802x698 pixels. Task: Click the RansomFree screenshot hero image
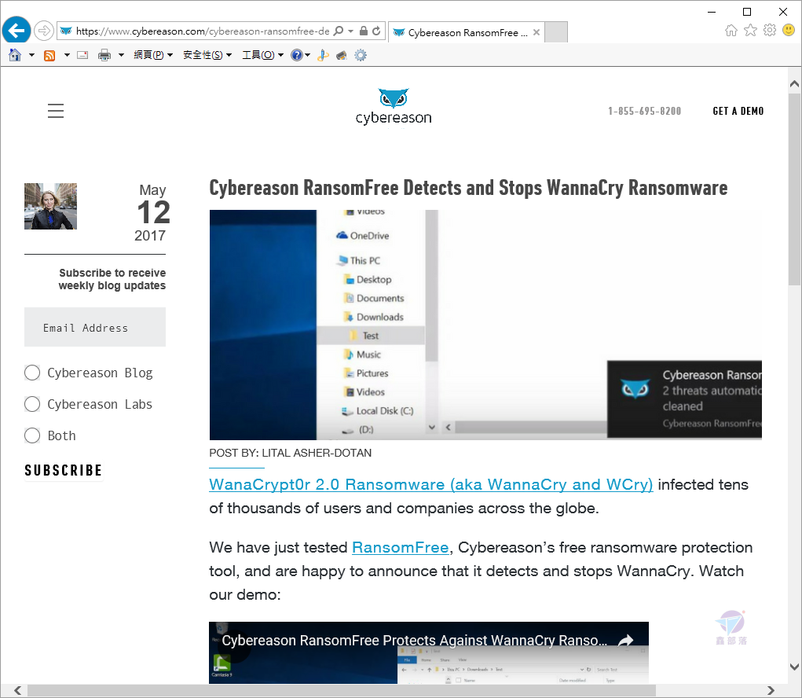[485, 325]
